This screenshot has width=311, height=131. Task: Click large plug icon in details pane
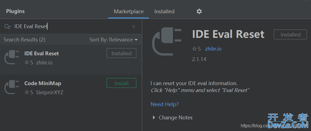(x=167, y=42)
